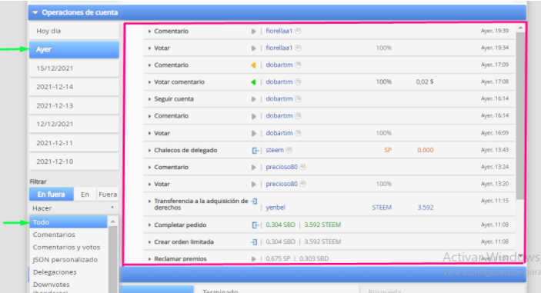Screen dimensions: 541x293
Task: Click the transfer icon on Completar pedido
Action: [255, 225]
